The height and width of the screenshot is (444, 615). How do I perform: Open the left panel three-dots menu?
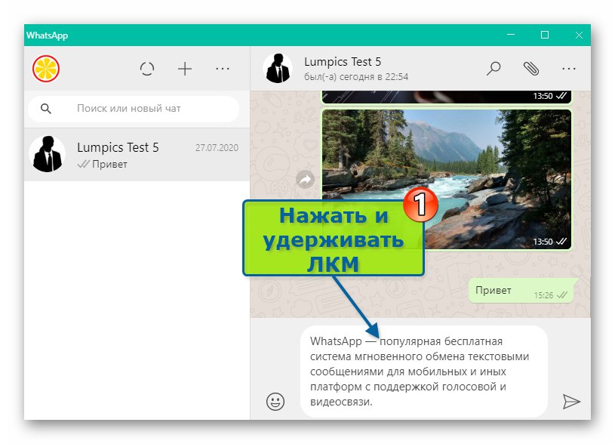pos(223,69)
